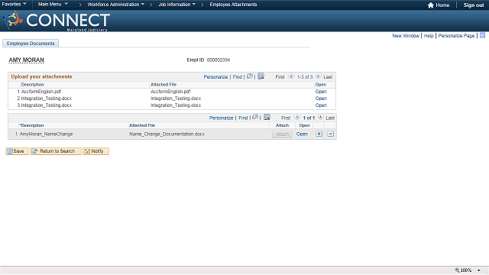This screenshot has width=489, height=275.
Task: Download upper attachments grid to spreadsheet icon
Action: tap(261, 76)
